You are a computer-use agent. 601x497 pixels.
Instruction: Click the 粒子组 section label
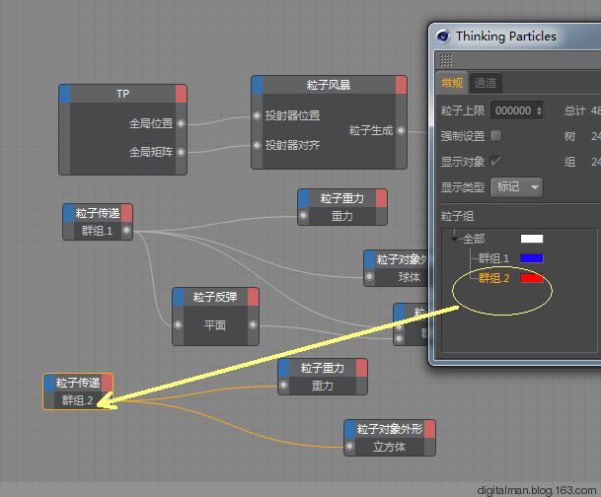pos(457,216)
